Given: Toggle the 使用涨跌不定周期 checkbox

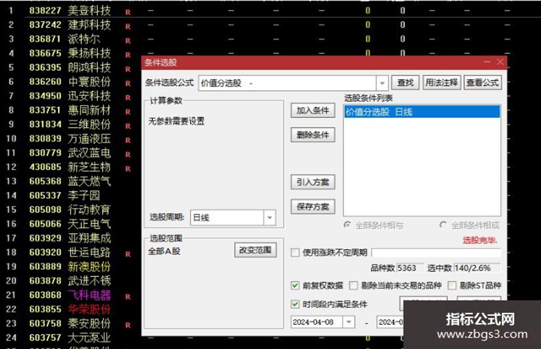Looking at the screenshot, I should (x=295, y=253).
